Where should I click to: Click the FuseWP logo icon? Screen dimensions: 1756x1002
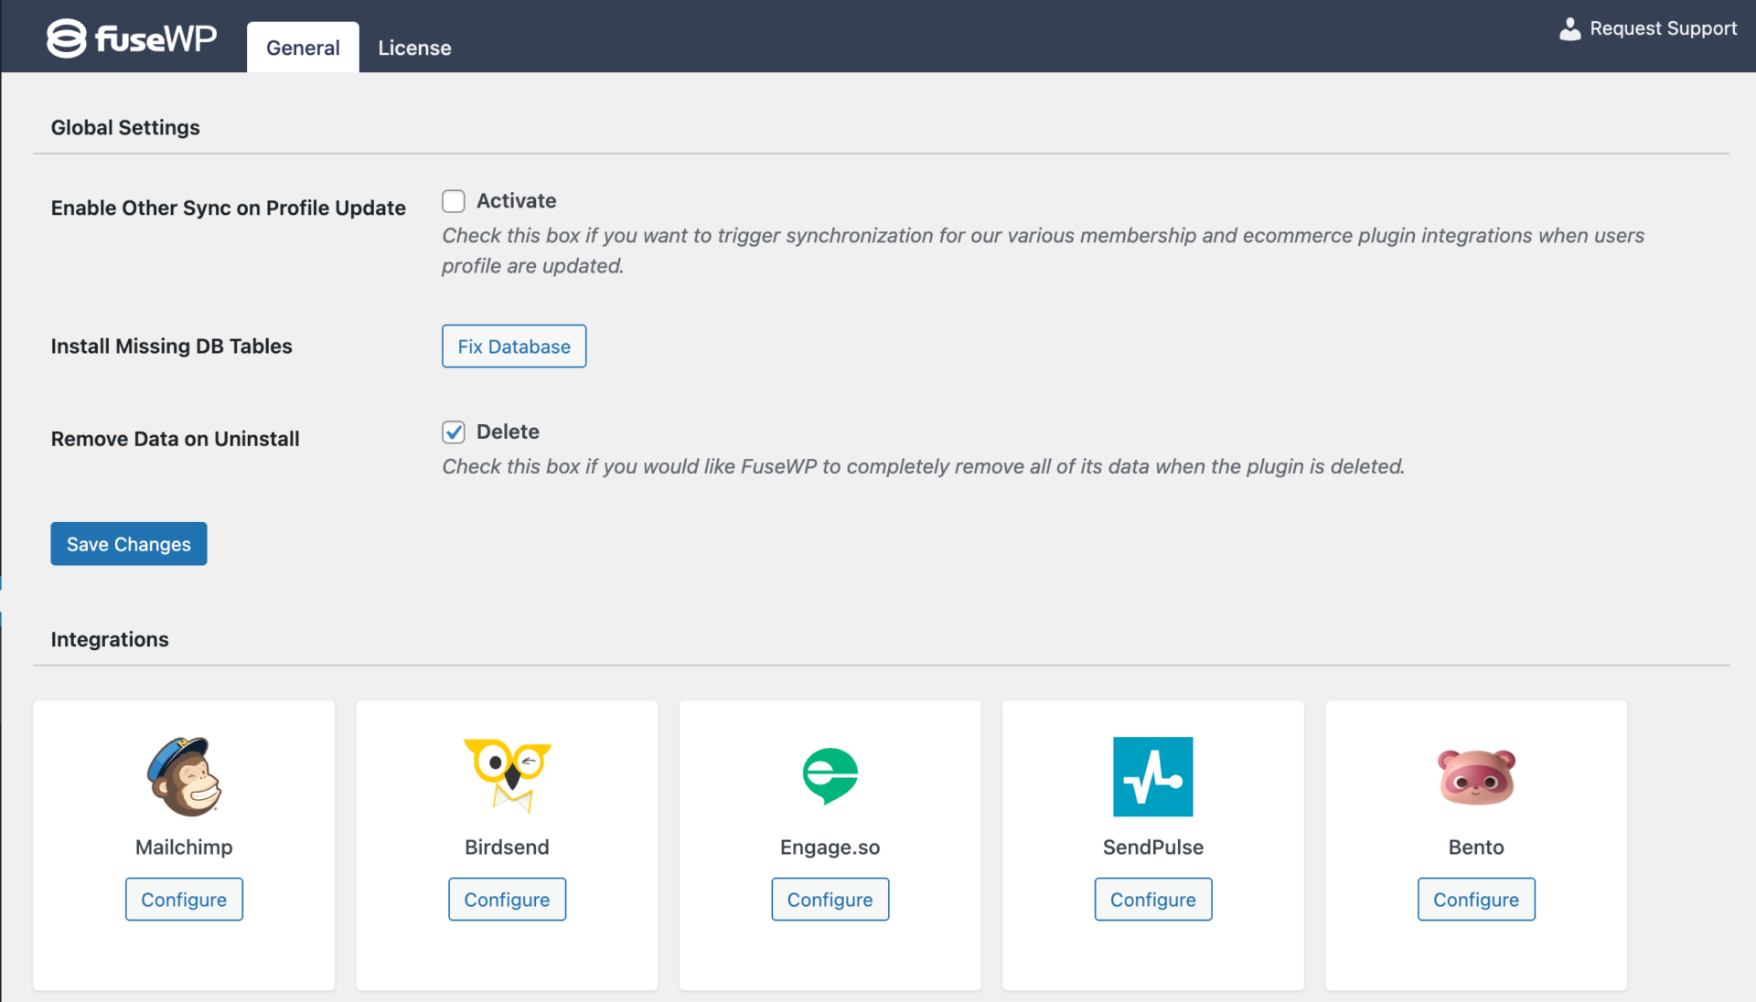coord(67,38)
